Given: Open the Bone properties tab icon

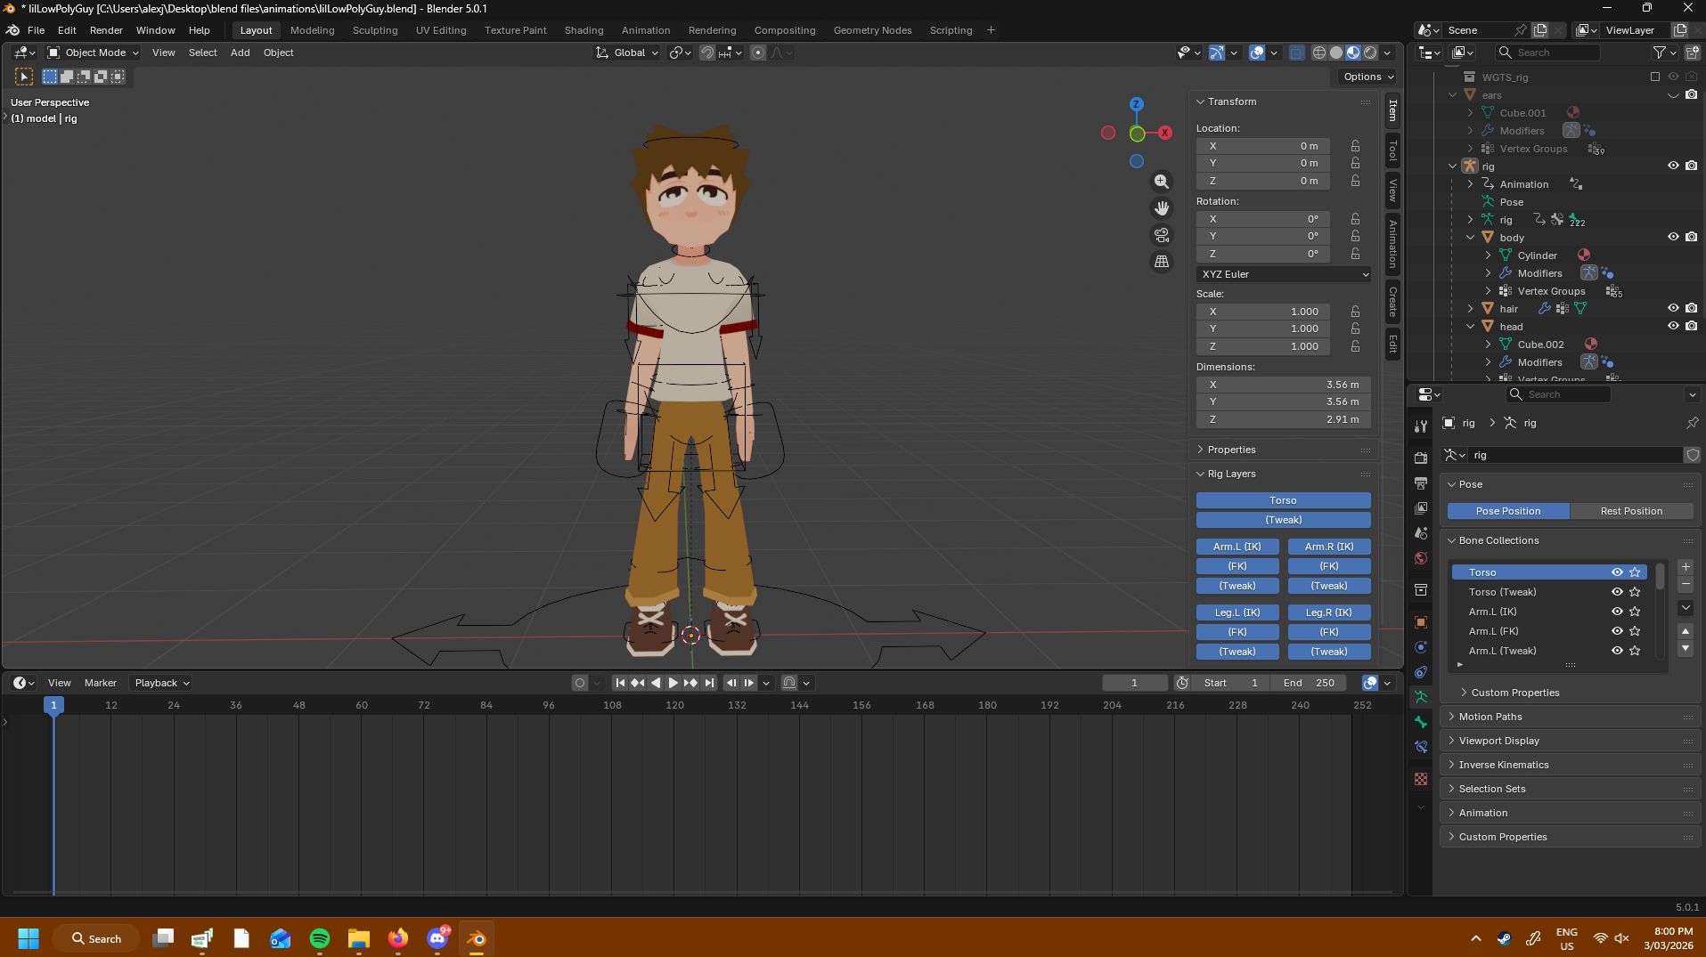Looking at the screenshot, I should [x=1421, y=722].
